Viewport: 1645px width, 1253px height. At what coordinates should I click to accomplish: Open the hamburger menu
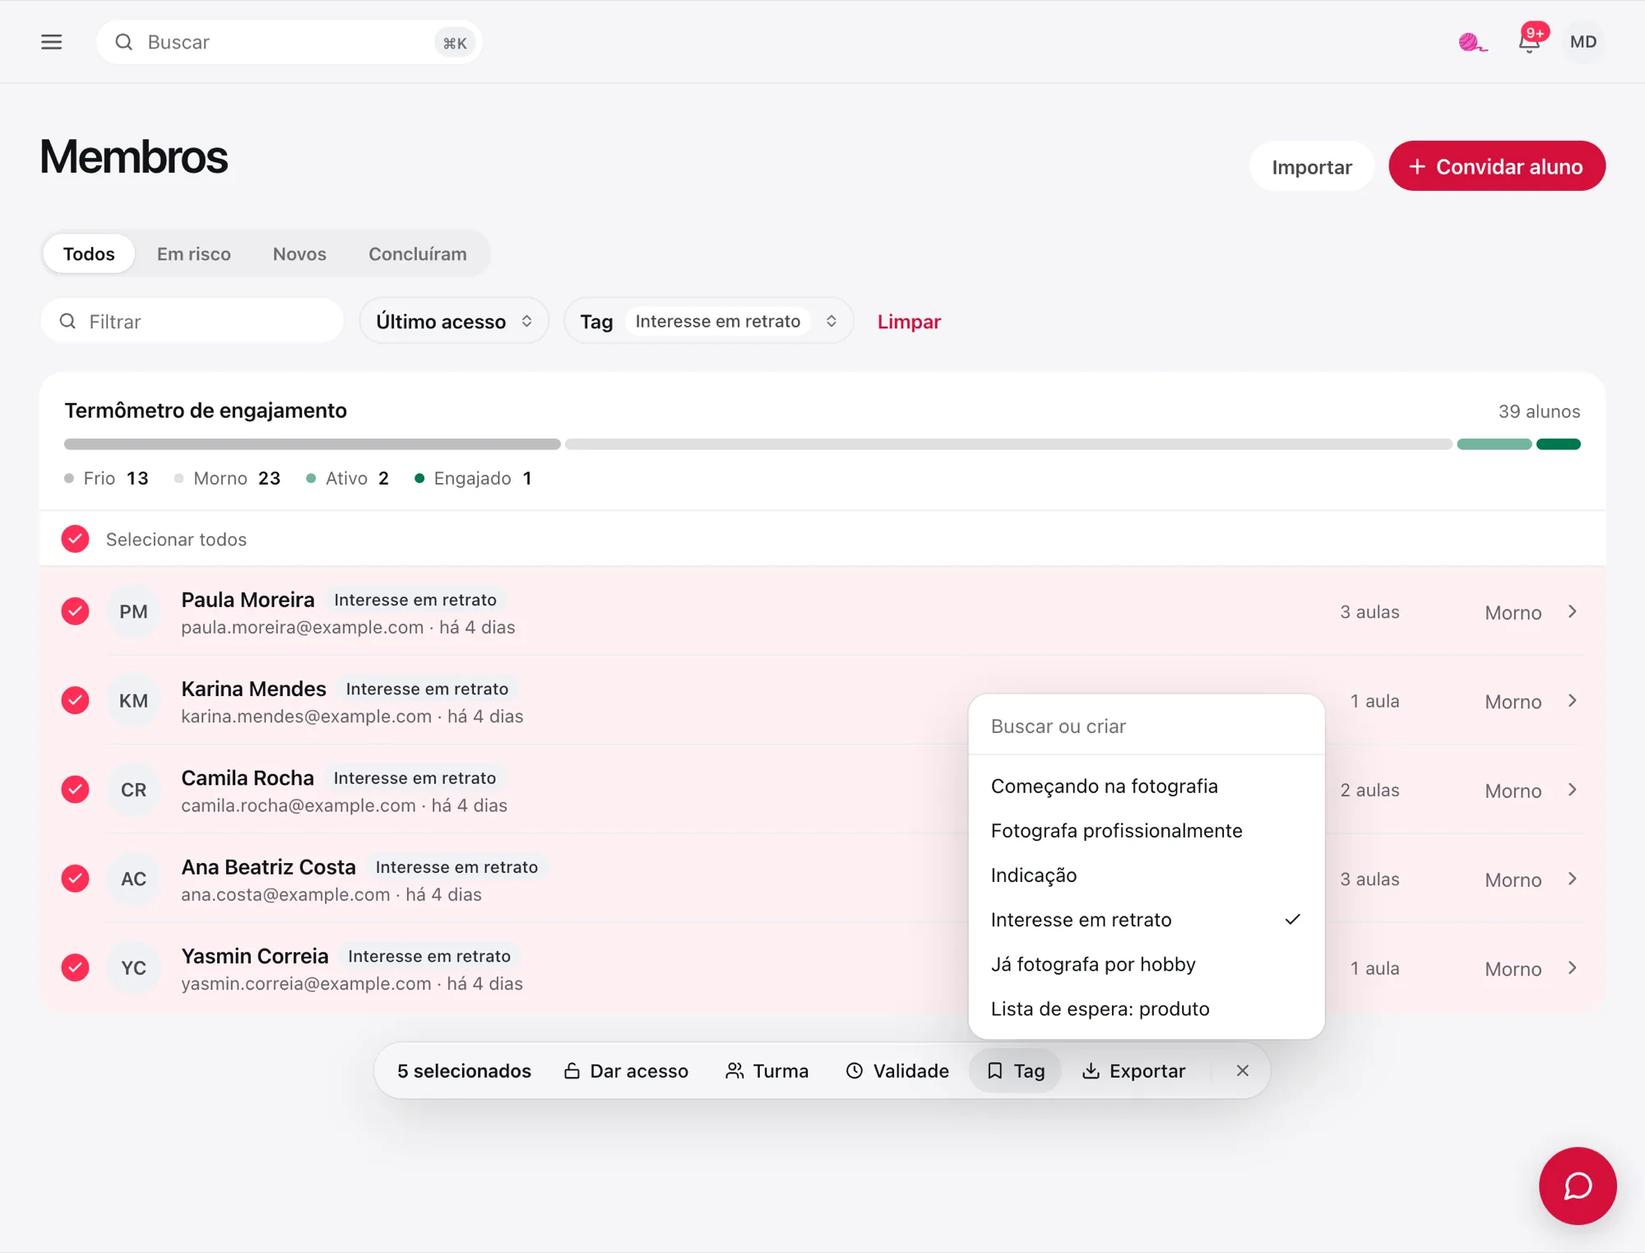[51, 42]
